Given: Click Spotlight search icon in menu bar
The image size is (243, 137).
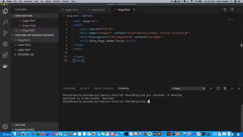Looking at the screenshot, I should tap(231, 2).
